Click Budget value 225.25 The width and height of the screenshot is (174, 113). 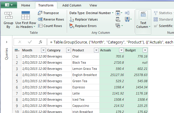136,106
